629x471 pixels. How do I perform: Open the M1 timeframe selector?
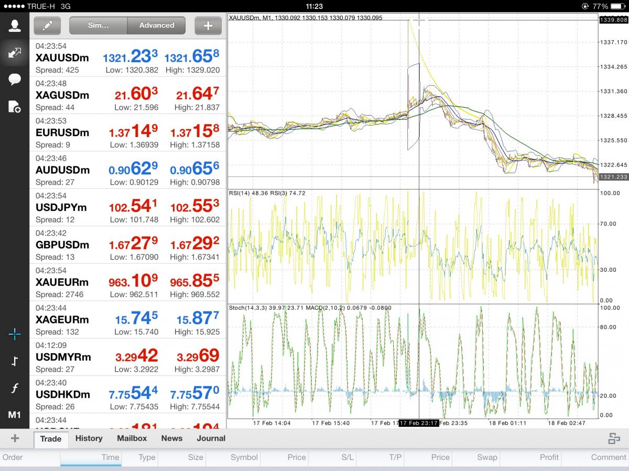pyautogui.click(x=15, y=415)
